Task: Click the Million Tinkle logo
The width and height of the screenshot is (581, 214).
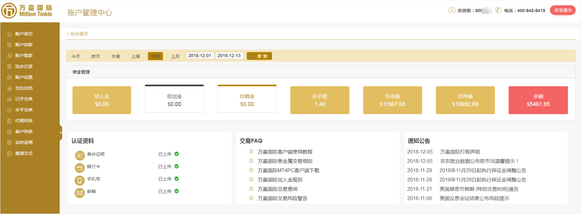Action: pyautogui.click(x=27, y=11)
